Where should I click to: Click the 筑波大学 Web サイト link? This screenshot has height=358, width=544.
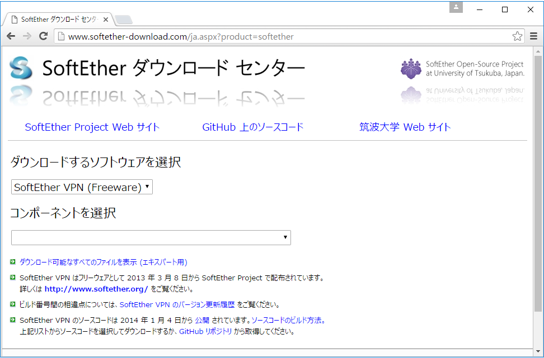click(x=404, y=127)
